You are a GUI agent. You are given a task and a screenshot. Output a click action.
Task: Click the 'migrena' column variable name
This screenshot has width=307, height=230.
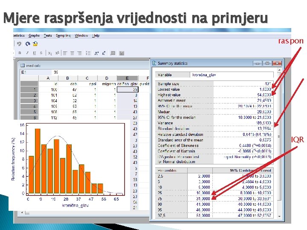tap(109, 84)
